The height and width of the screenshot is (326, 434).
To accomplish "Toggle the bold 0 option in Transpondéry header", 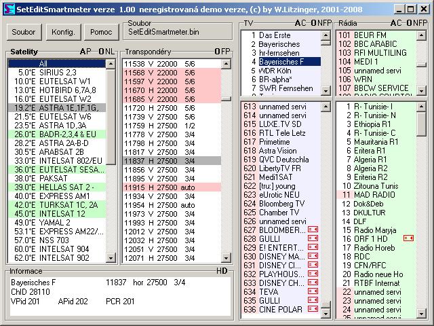I will (217, 52).
